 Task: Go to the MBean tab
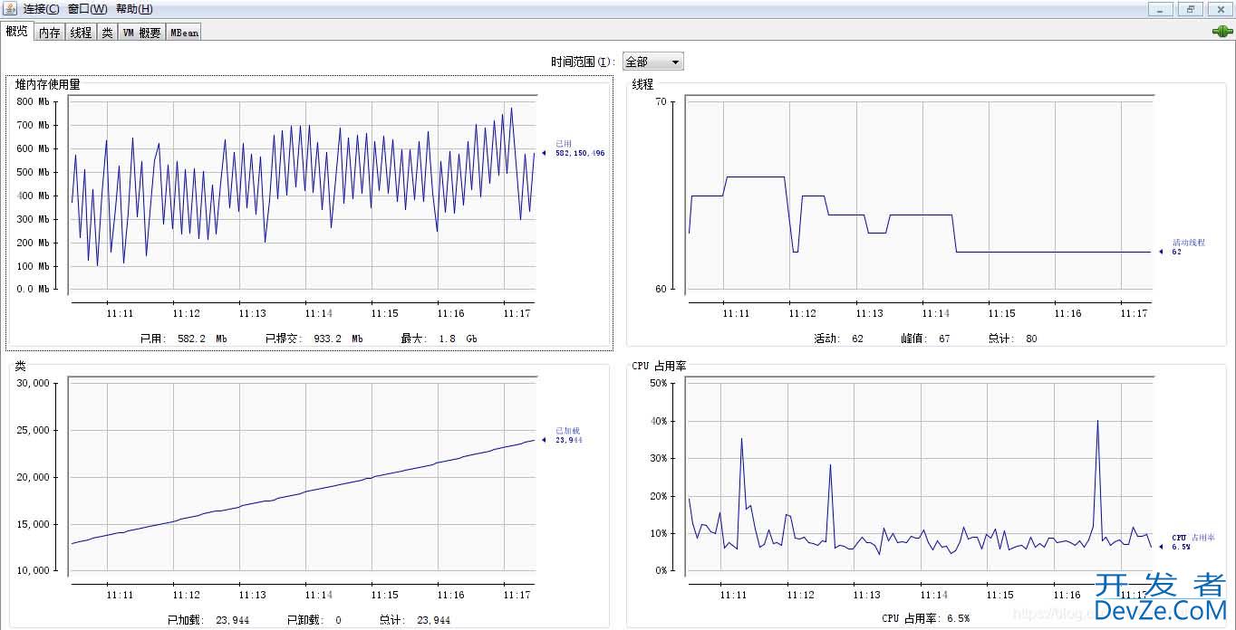184,32
